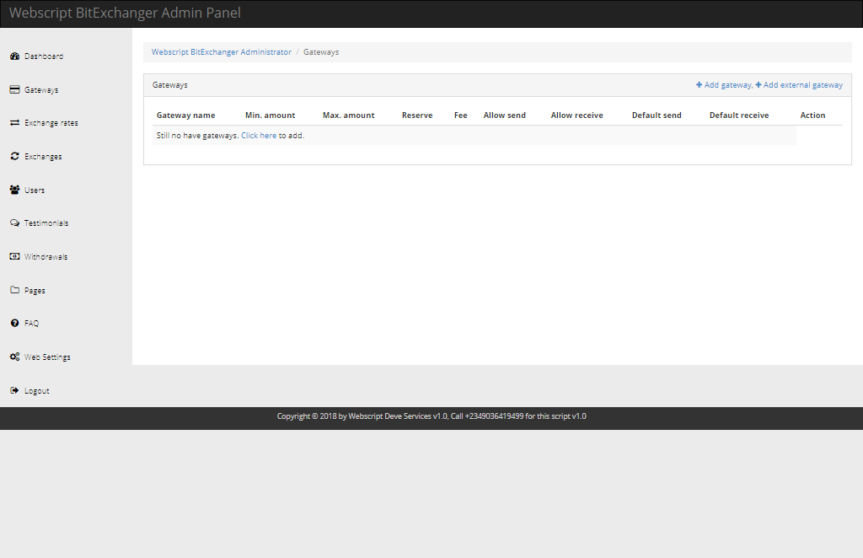Click Logout in the sidebar

[x=37, y=390]
